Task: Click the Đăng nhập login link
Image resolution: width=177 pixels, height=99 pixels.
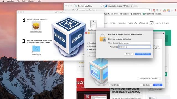Action: (158, 23)
